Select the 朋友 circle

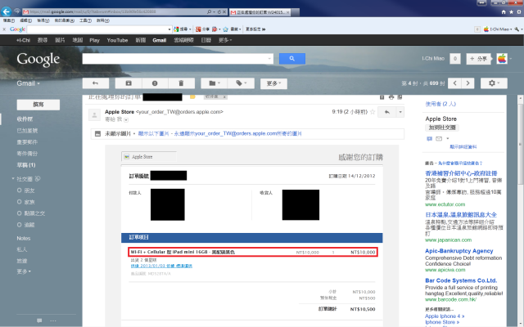(x=29, y=190)
